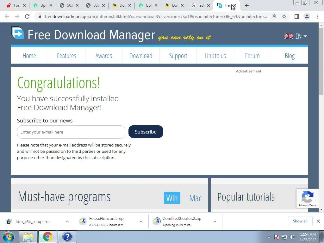The height and width of the screenshot is (243, 324).
Task: Click the Privacy link in reCAPTCHA badge
Action: point(302,205)
